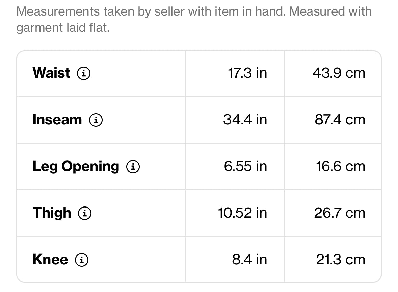Select the Inseam row label

pyautogui.click(x=57, y=119)
